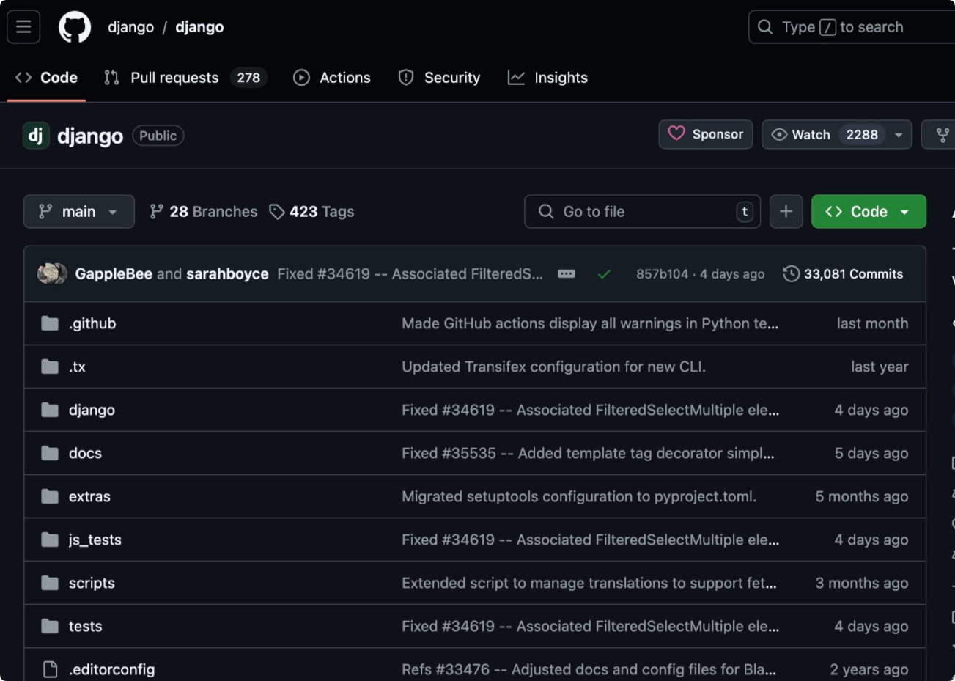Open the .editorconfig file name

[111, 669]
